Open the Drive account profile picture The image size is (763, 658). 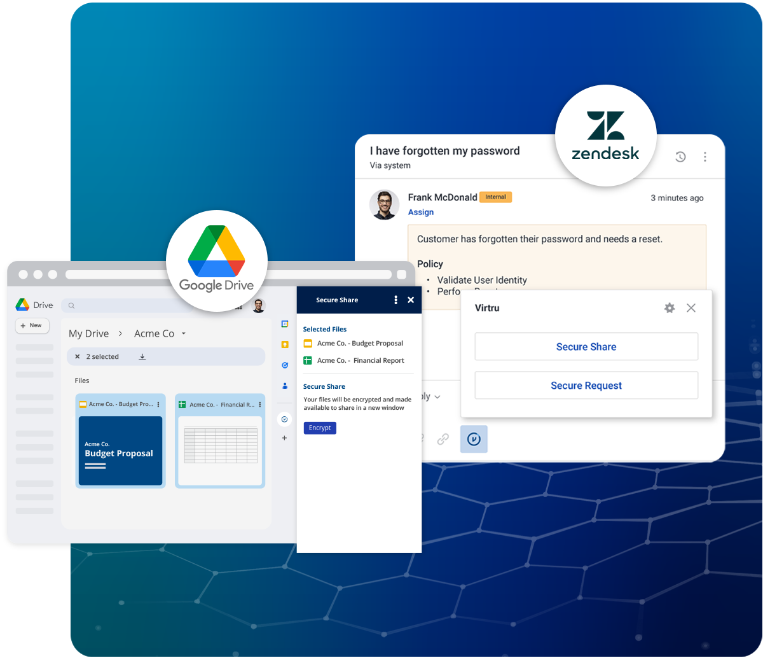258,305
